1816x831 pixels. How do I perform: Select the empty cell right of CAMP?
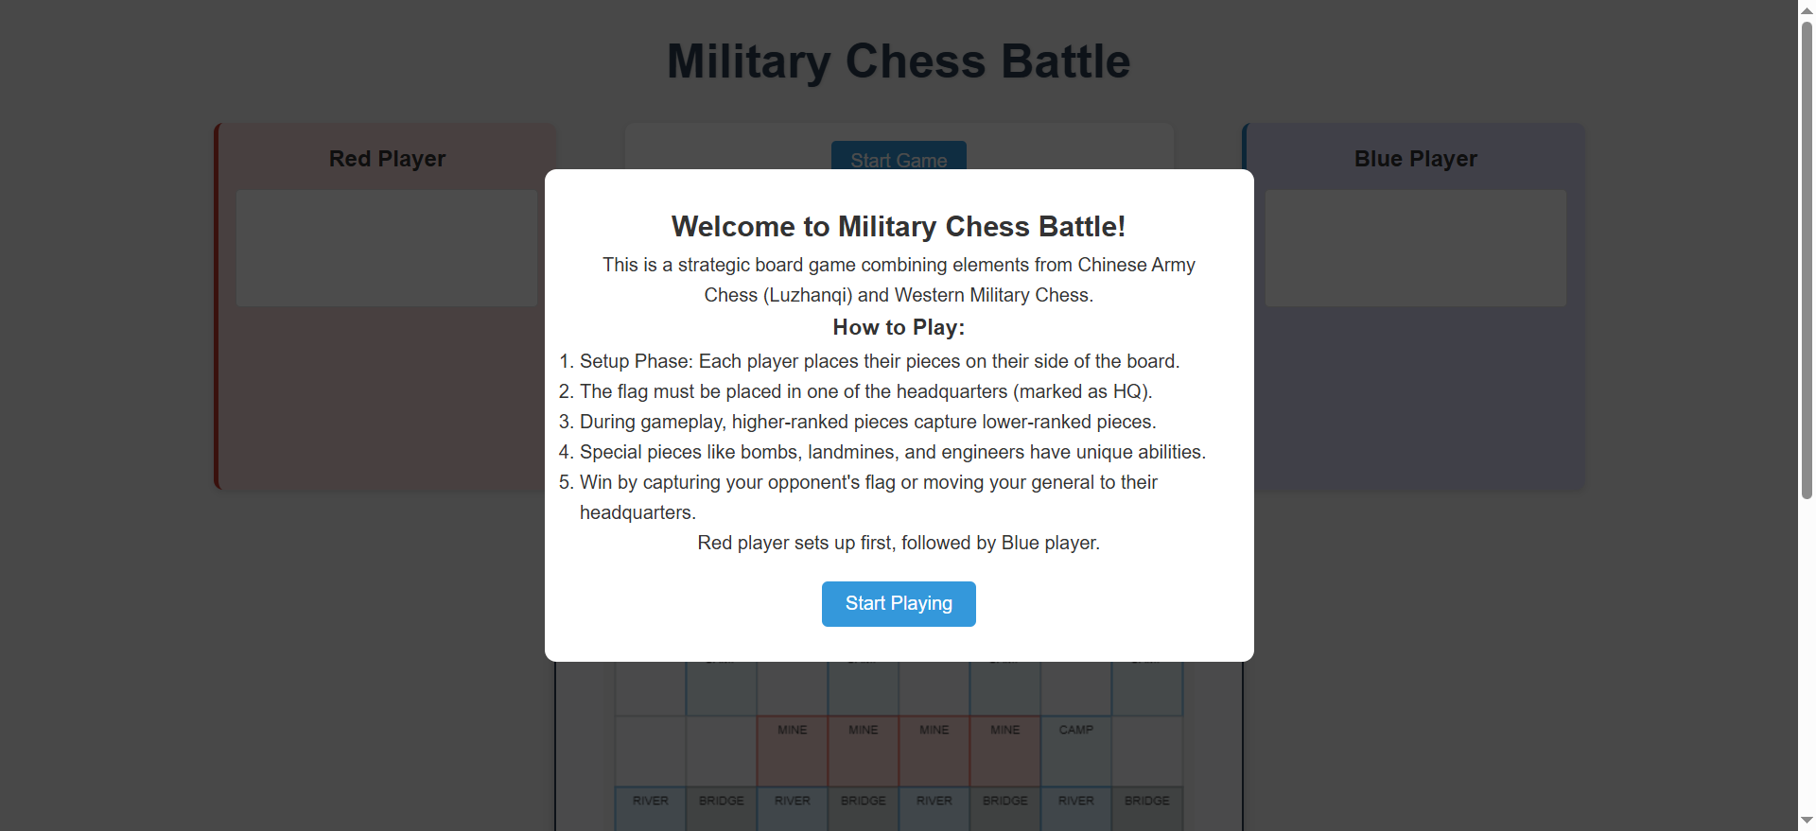[1147, 751]
